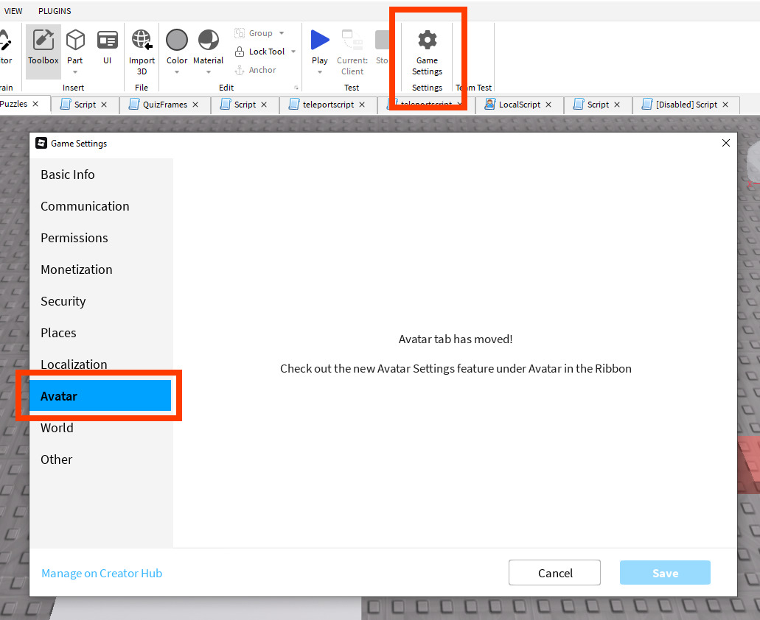This screenshot has width=760, height=620.
Task: Open the Toolbox panel
Action: coord(43,52)
